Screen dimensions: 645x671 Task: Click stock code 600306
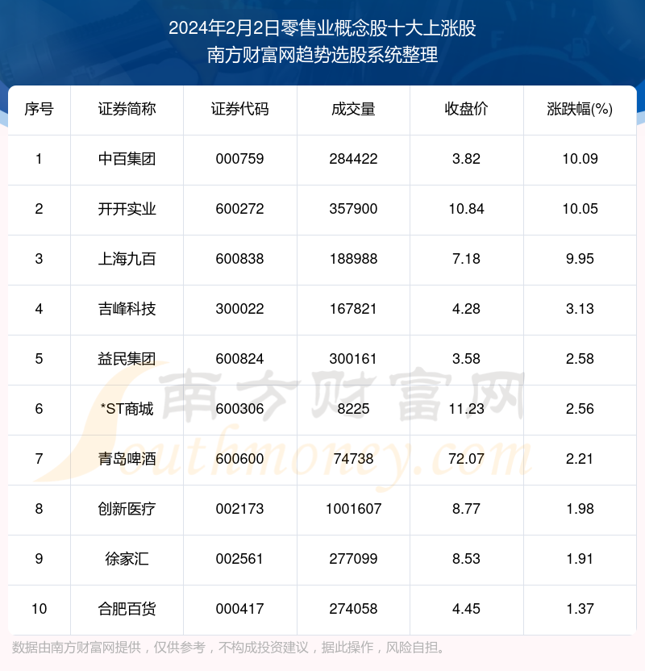240,409
